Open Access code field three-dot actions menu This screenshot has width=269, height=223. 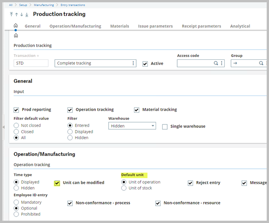[222, 63]
